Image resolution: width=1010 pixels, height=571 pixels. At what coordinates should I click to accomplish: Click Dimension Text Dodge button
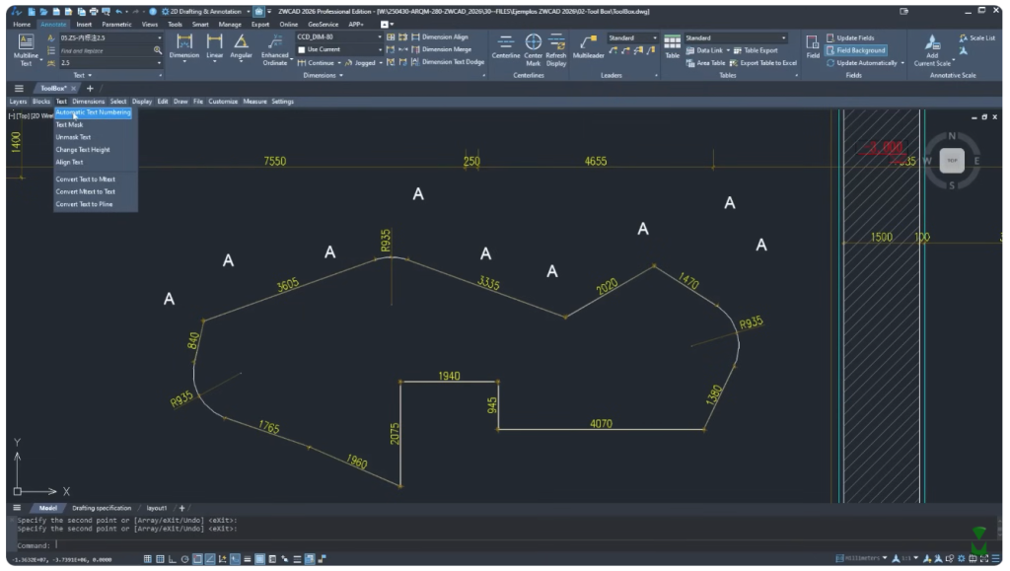point(448,62)
